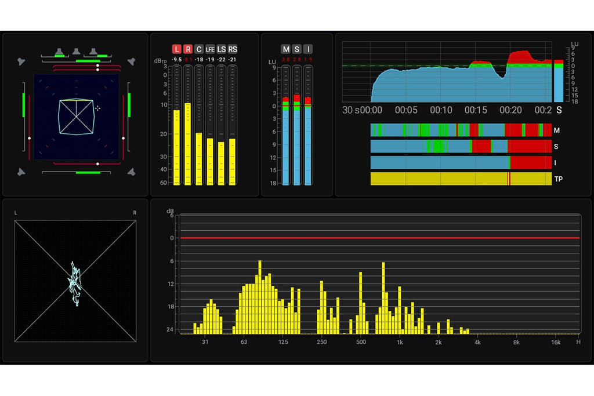Click the RS peak value -21

[232, 60]
